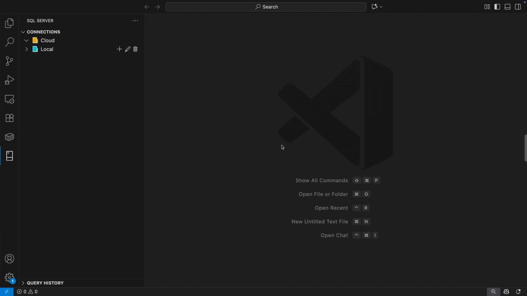Add a new SQL connection

119,49
